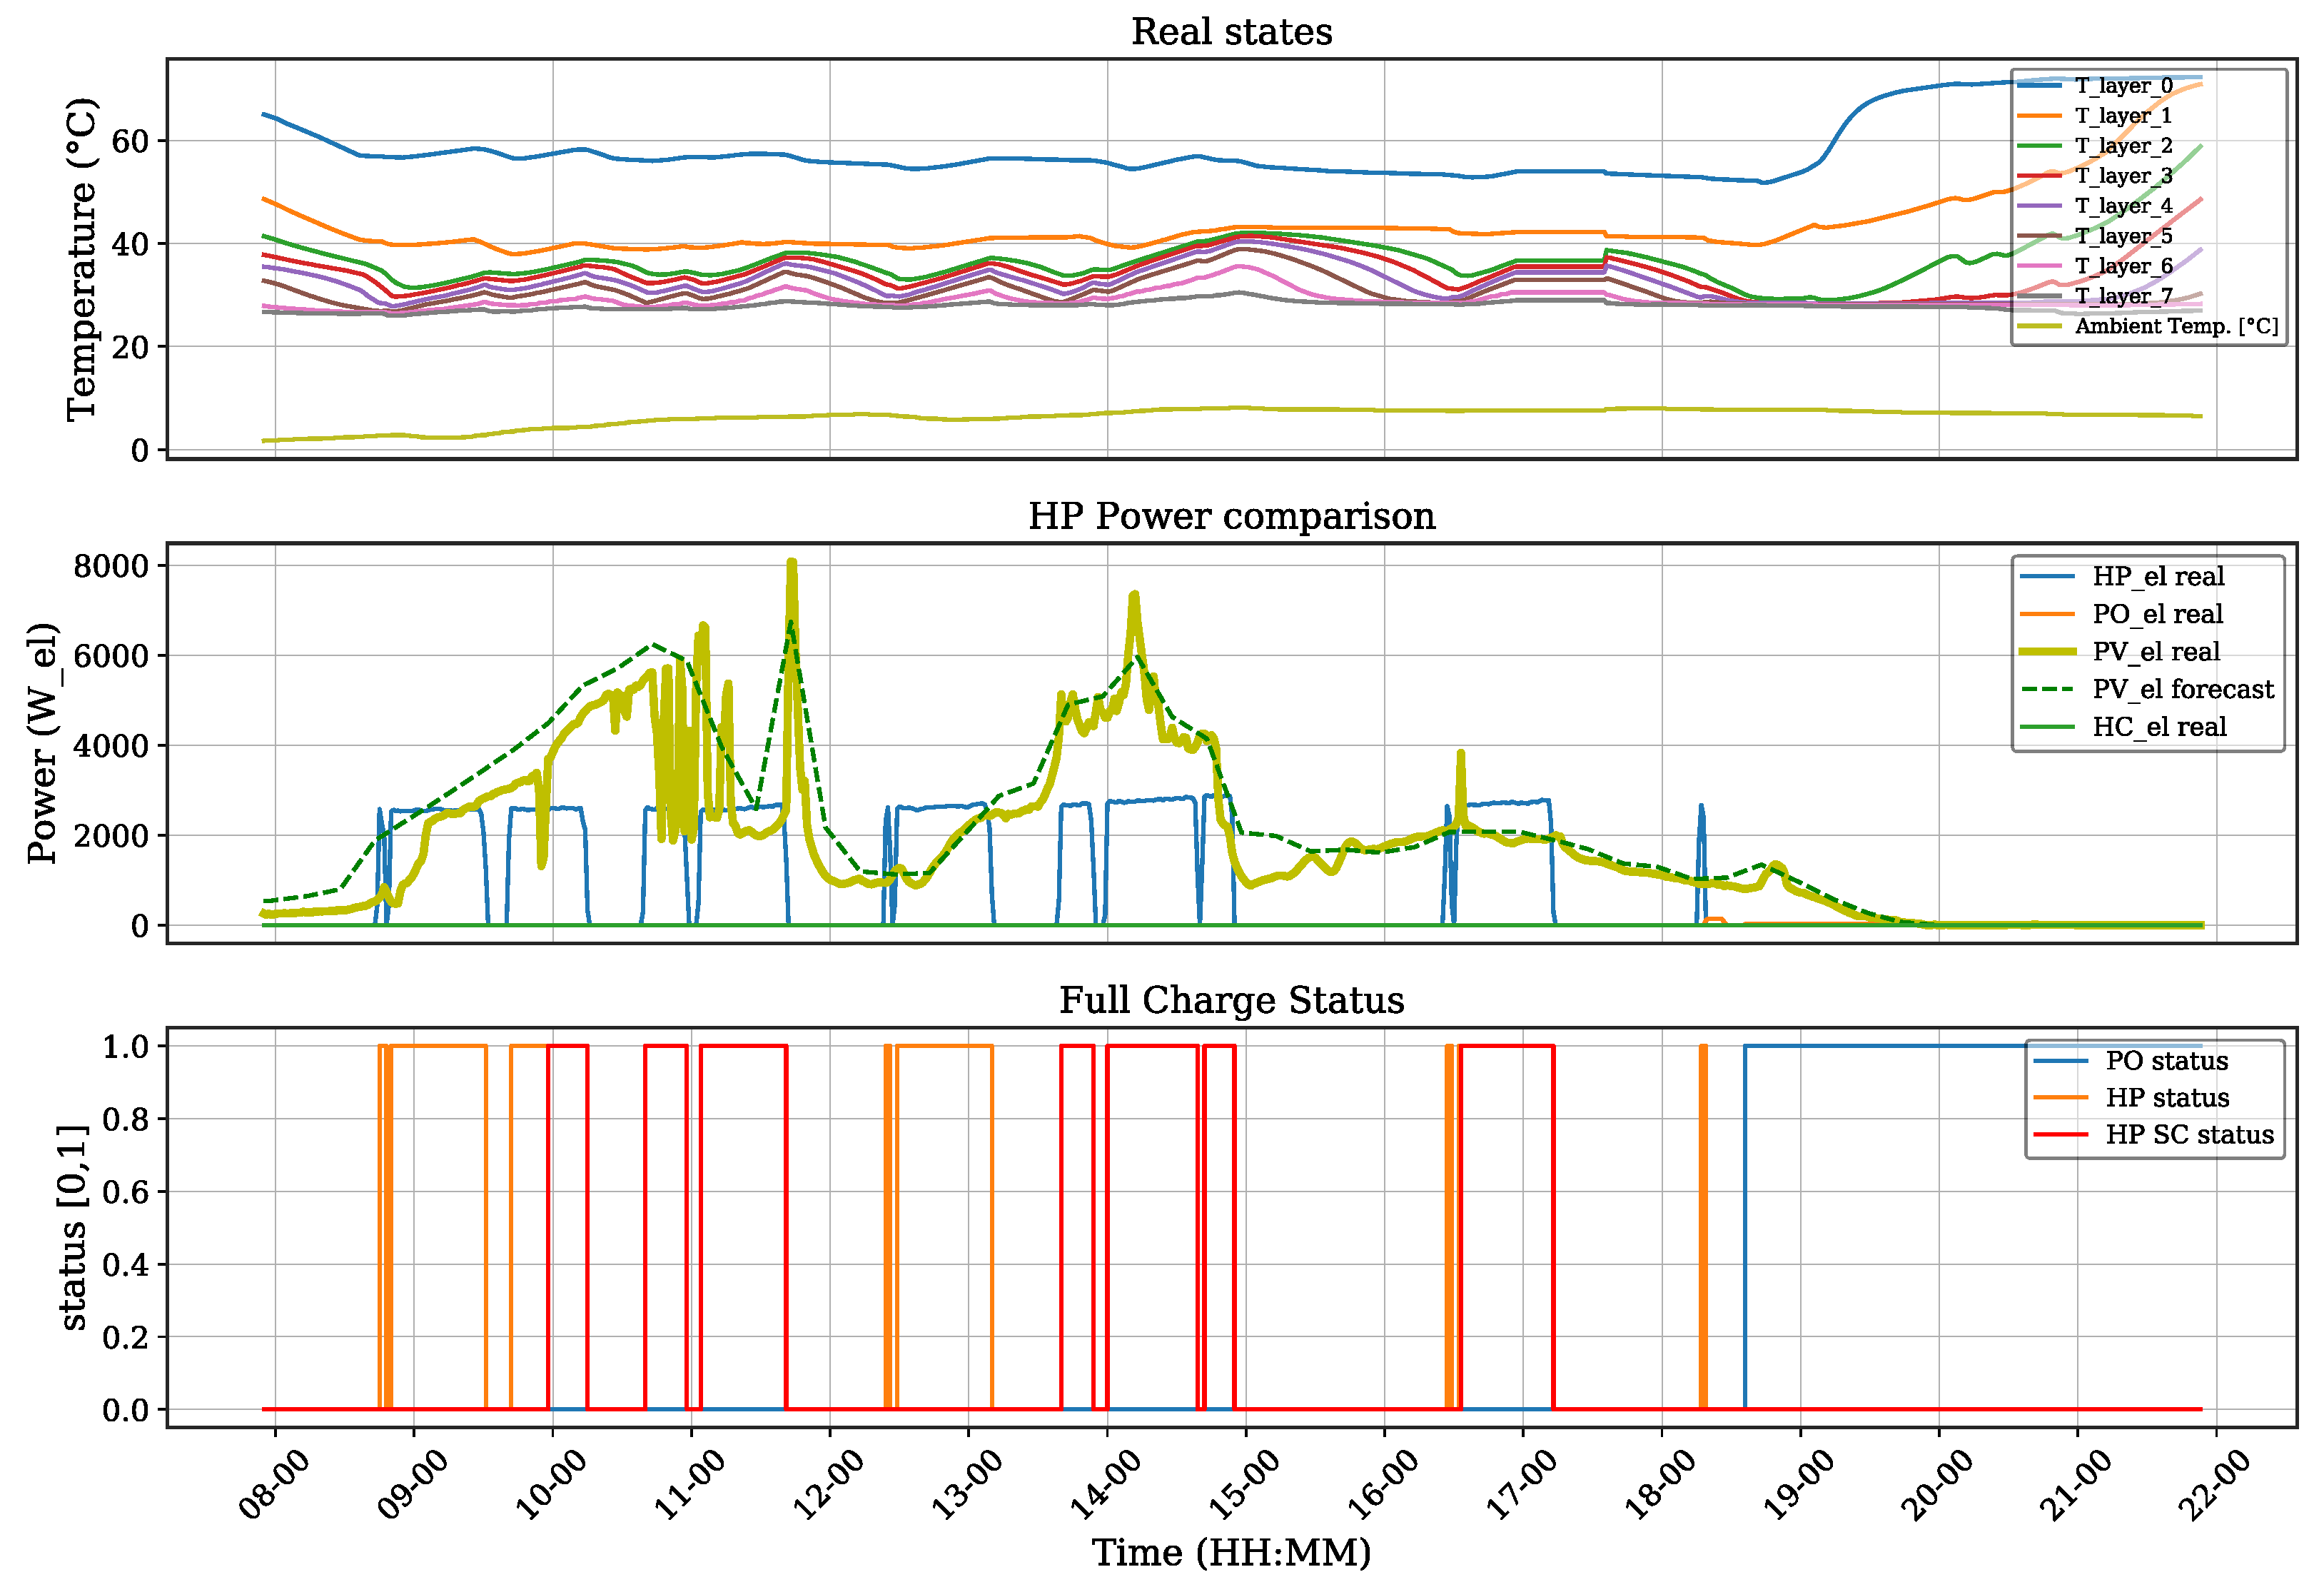Click the PO status legend label

(x=2166, y=1061)
